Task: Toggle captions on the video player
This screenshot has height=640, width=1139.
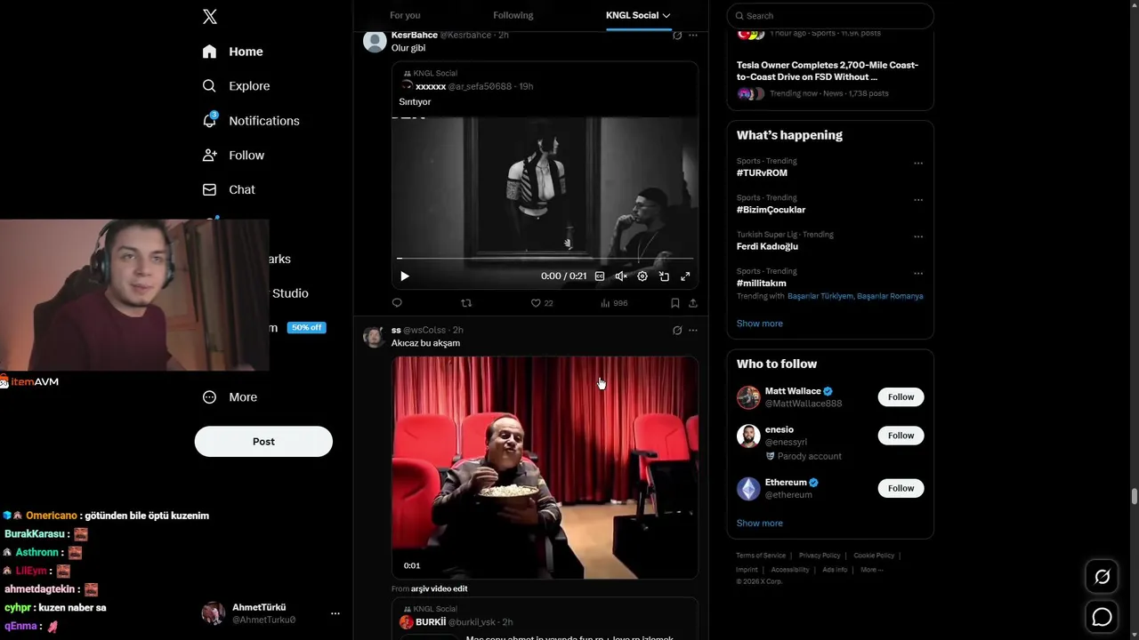Action: [x=600, y=276]
